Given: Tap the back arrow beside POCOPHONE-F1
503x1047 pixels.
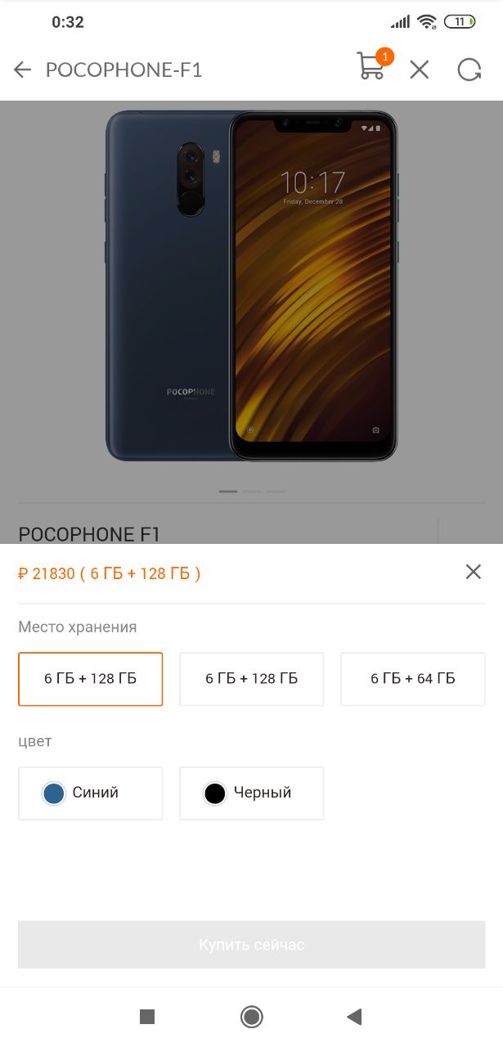Looking at the screenshot, I should 22,70.
